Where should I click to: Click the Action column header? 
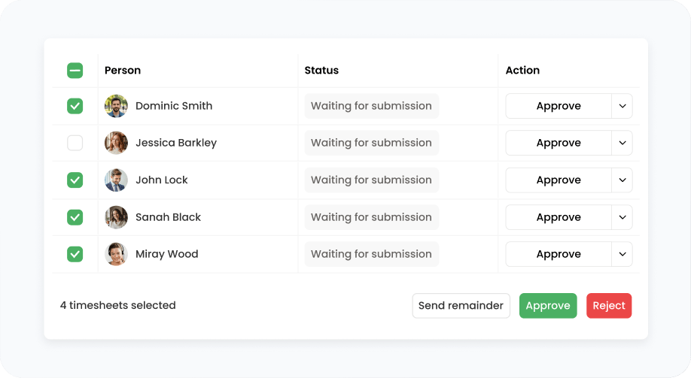coord(522,71)
